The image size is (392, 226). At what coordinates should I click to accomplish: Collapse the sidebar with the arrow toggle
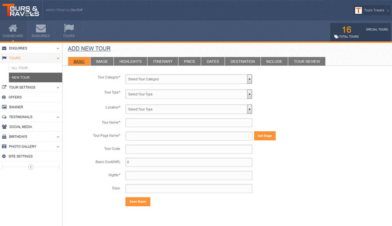tap(31, 167)
